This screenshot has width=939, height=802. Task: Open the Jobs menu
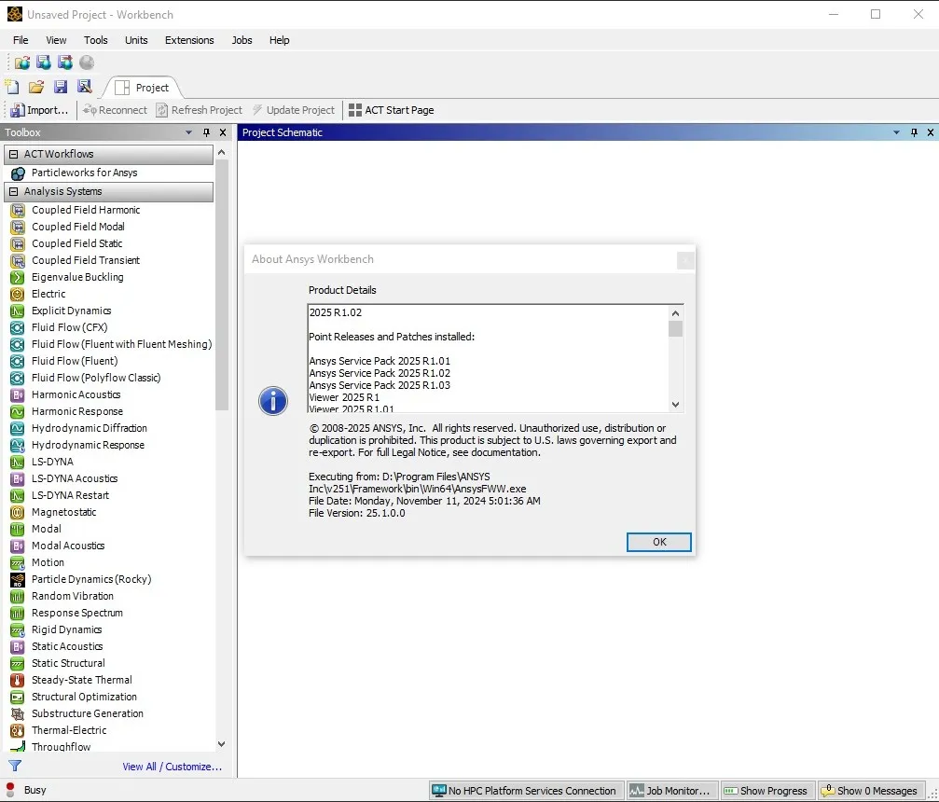242,40
